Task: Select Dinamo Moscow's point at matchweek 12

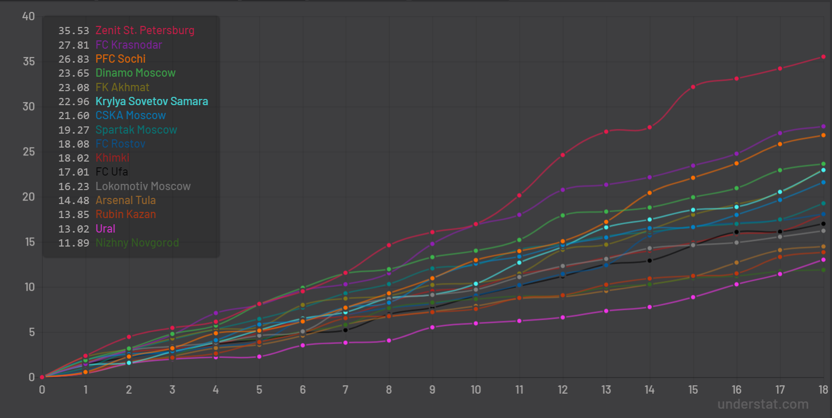Action: click(x=563, y=215)
